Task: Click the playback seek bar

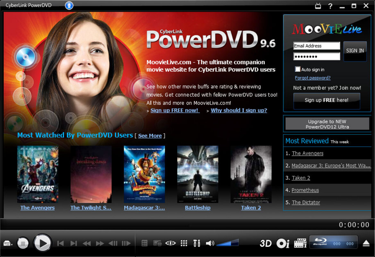Action: click(x=167, y=225)
